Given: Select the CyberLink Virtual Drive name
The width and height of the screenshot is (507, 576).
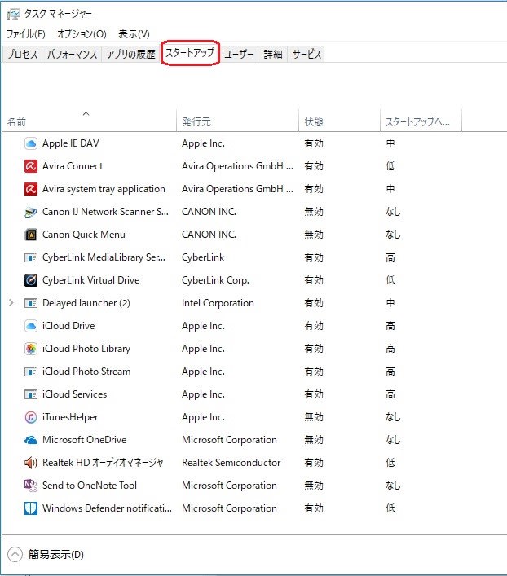Looking at the screenshot, I should [x=90, y=280].
